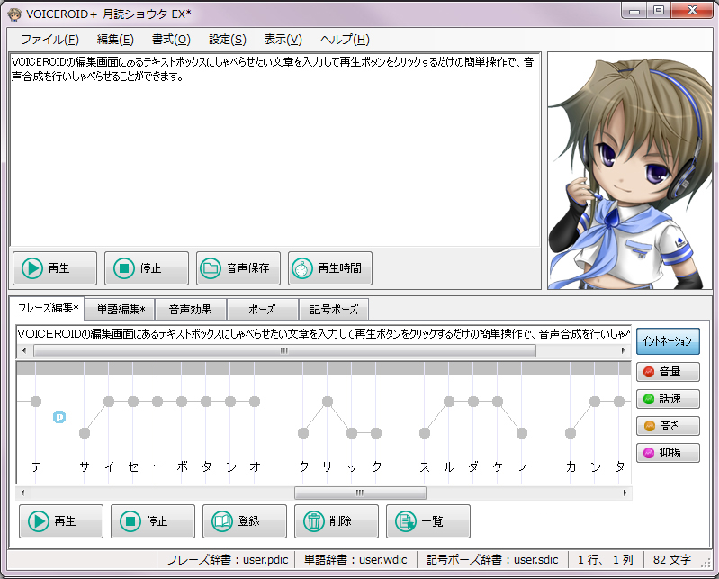719x579 pixels.
Task: Click the upper 再生 play button
Action: coord(55,268)
